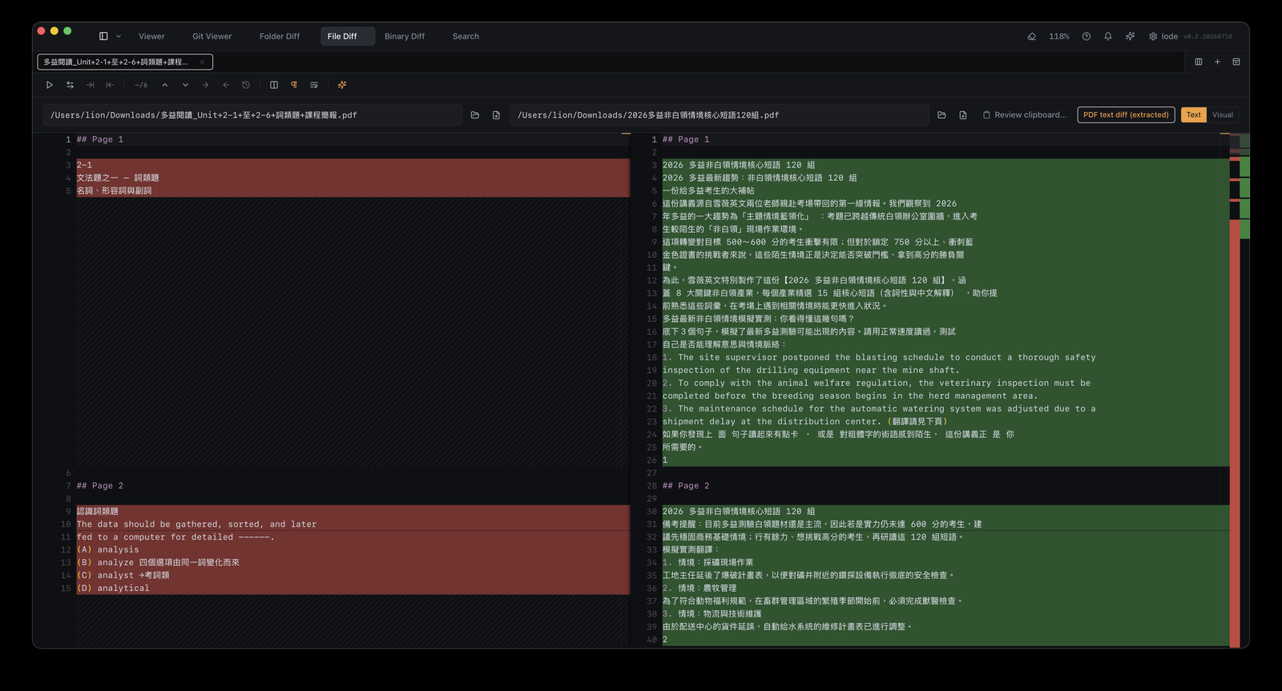
Task: Open settings gear next to lode
Action: click(1153, 37)
